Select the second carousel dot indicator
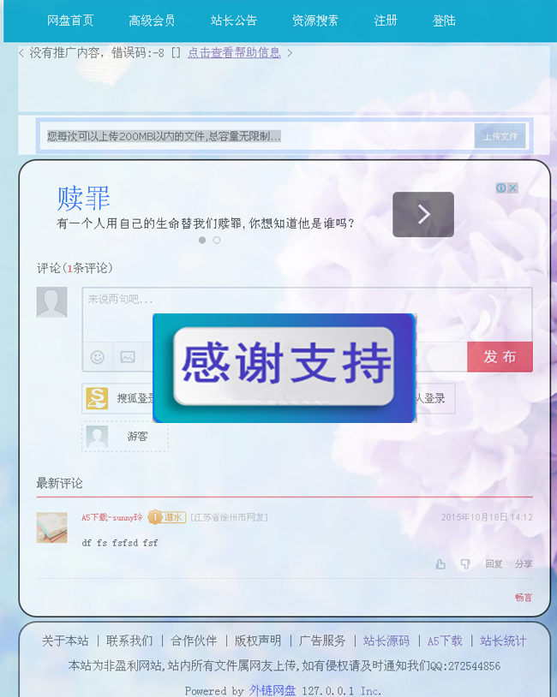Screen dimensions: 557x697 pos(217,240)
